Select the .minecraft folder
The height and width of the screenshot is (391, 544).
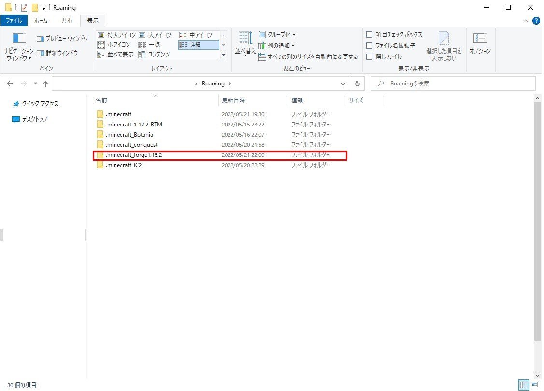pyautogui.click(x=220, y=114)
